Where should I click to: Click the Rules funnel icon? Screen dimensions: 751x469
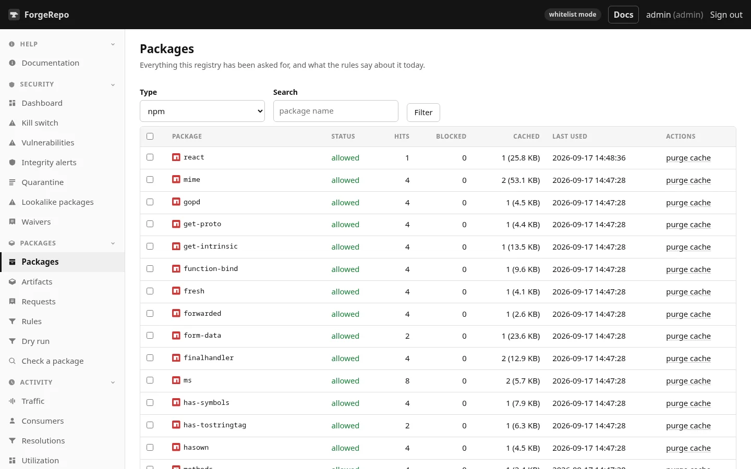[x=12, y=322]
